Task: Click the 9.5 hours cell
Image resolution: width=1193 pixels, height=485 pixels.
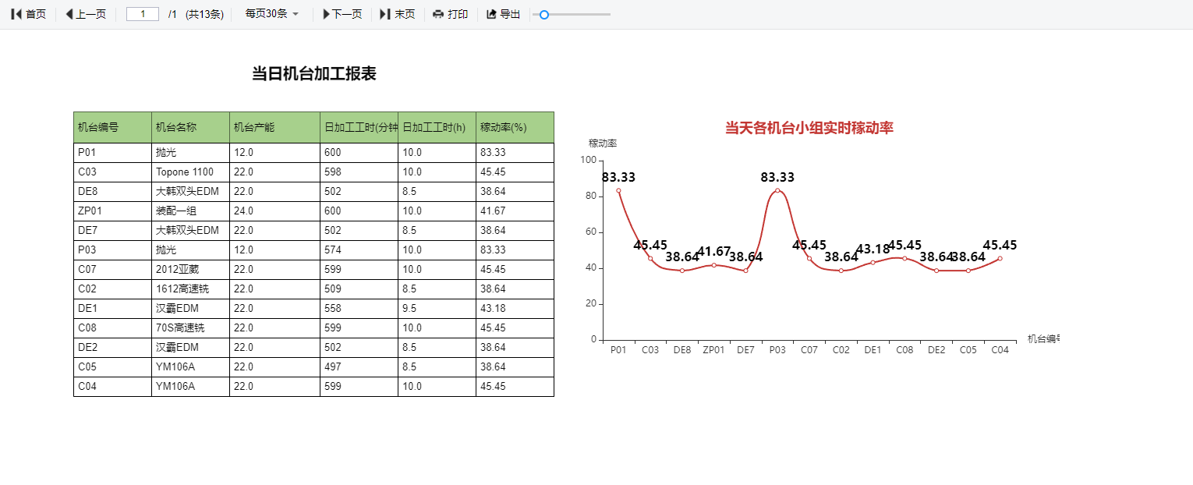Action: point(437,309)
